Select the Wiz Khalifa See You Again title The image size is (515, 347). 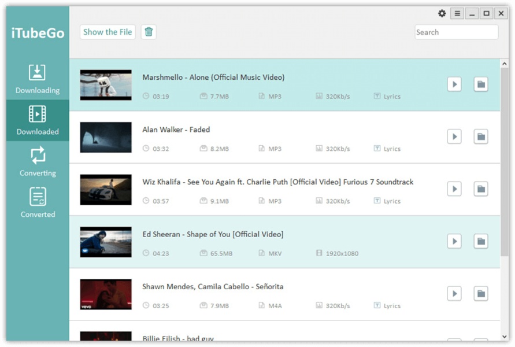(x=278, y=182)
